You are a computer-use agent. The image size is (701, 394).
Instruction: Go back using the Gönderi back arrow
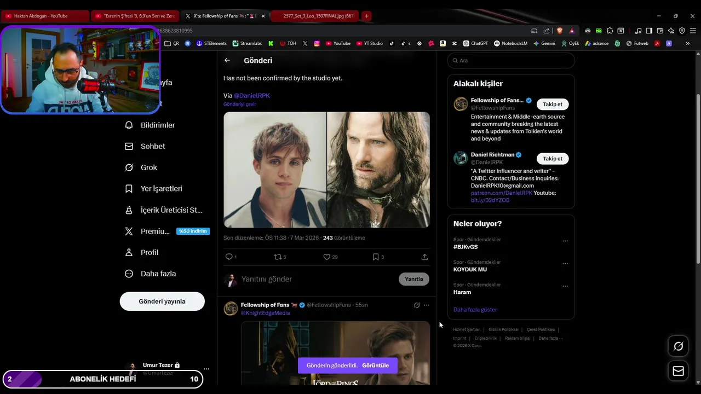pyautogui.click(x=227, y=60)
